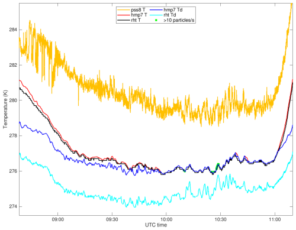This screenshot has width=296, height=230.
Task: Click the 'pss8 T' legend label
Action: 138,10
